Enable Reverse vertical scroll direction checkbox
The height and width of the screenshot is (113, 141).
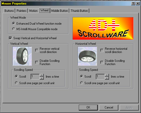pos(37,50)
